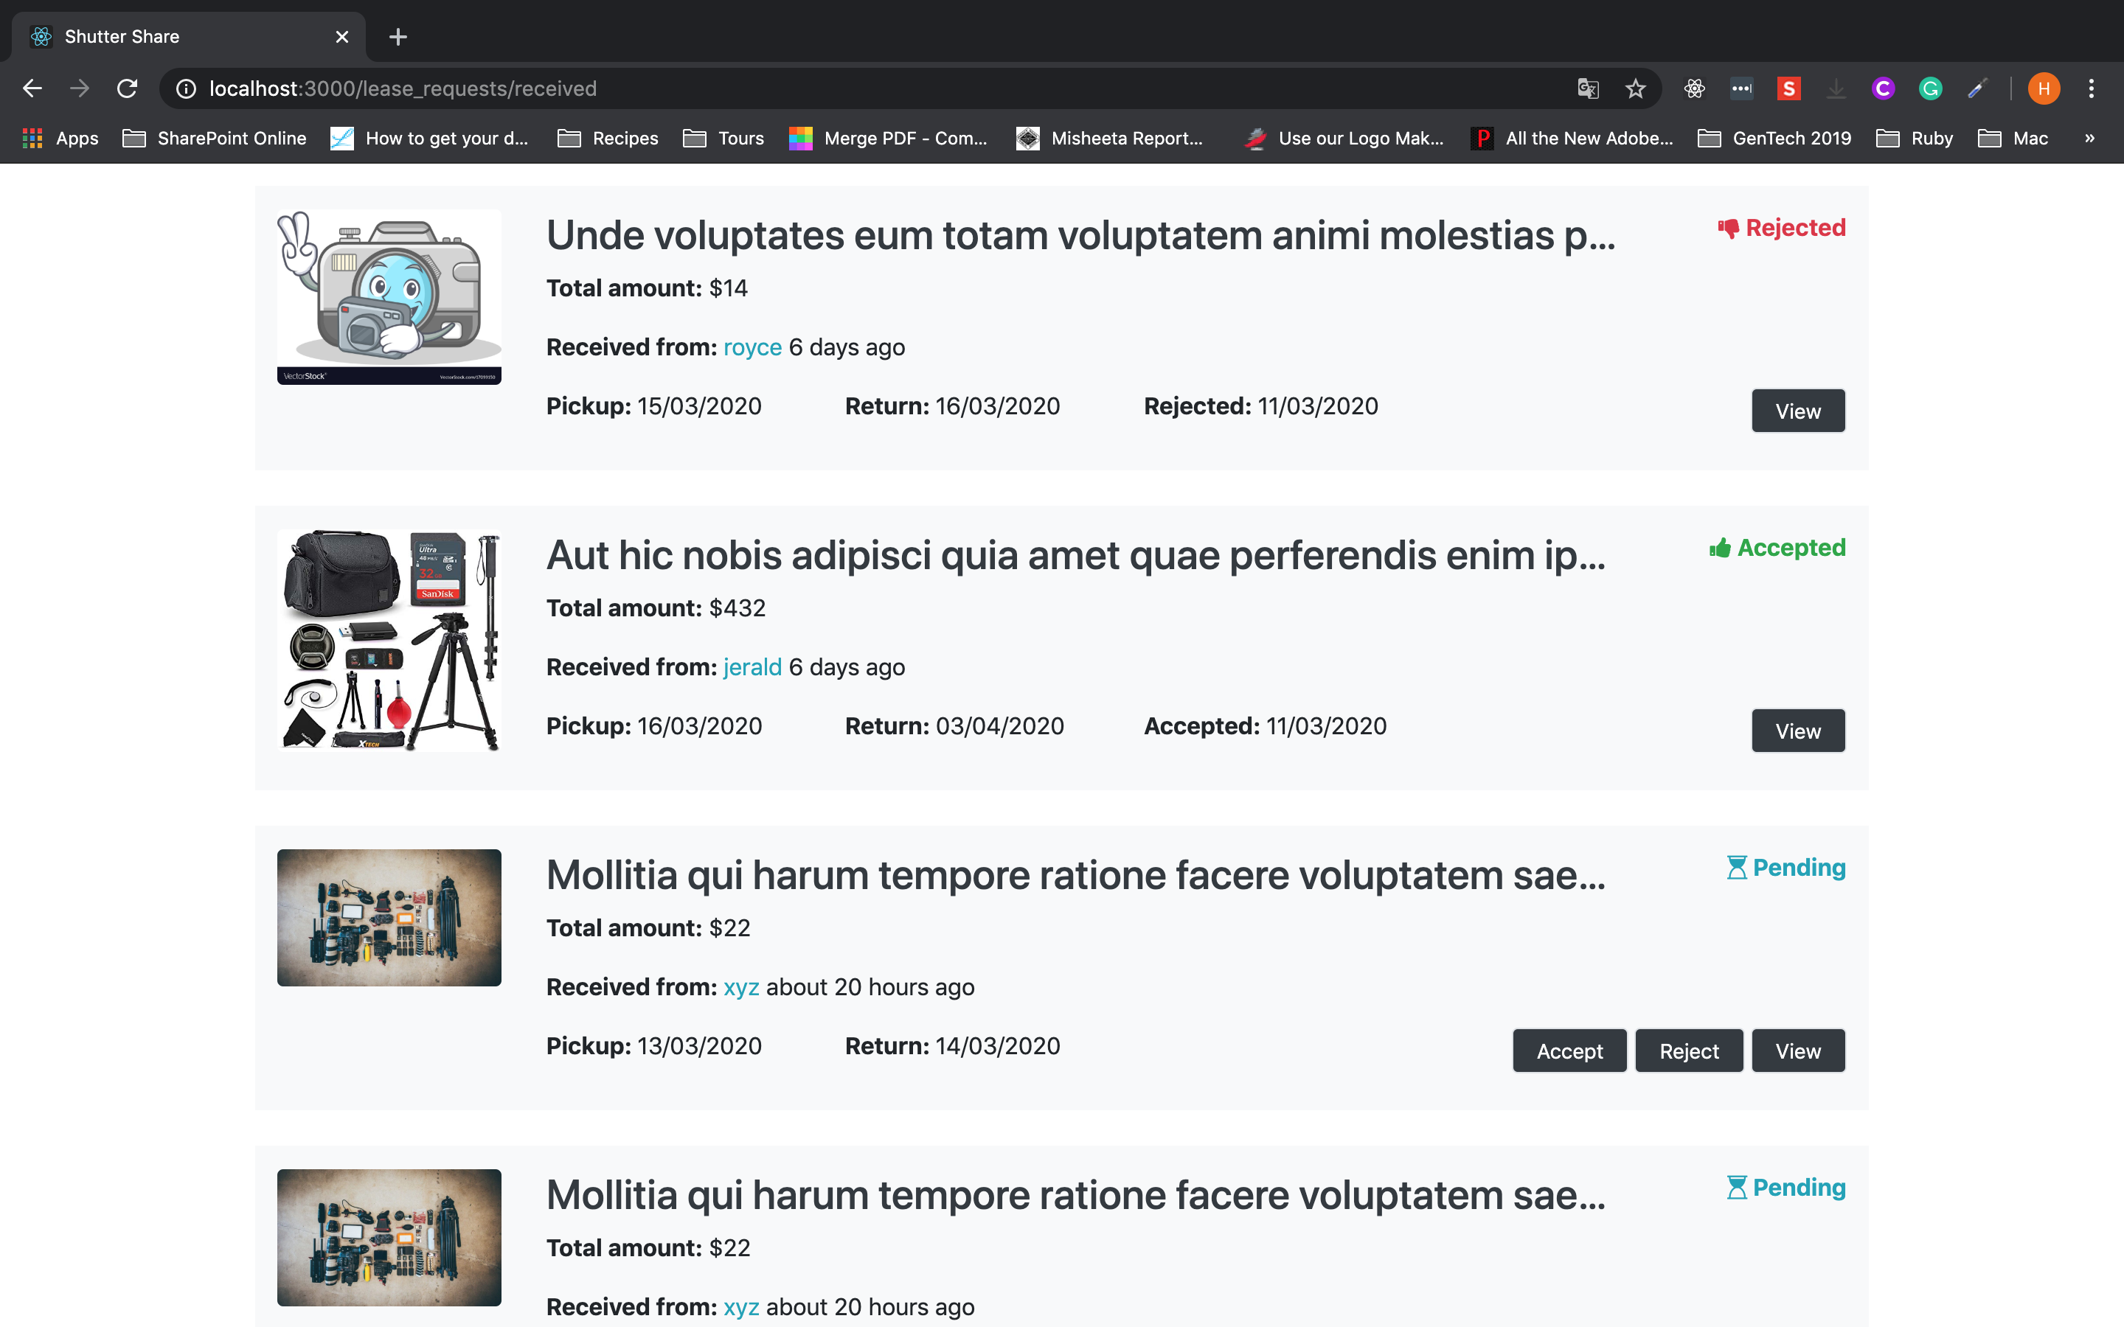Open React Developer Tools extension icon

point(1694,88)
